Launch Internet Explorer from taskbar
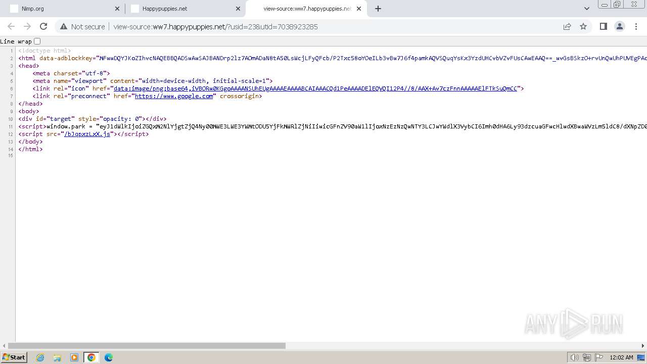 (40, 357)
